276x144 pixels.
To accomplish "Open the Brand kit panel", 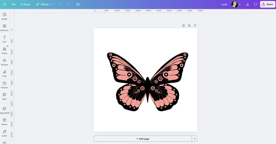I will (x=4, y=51).
